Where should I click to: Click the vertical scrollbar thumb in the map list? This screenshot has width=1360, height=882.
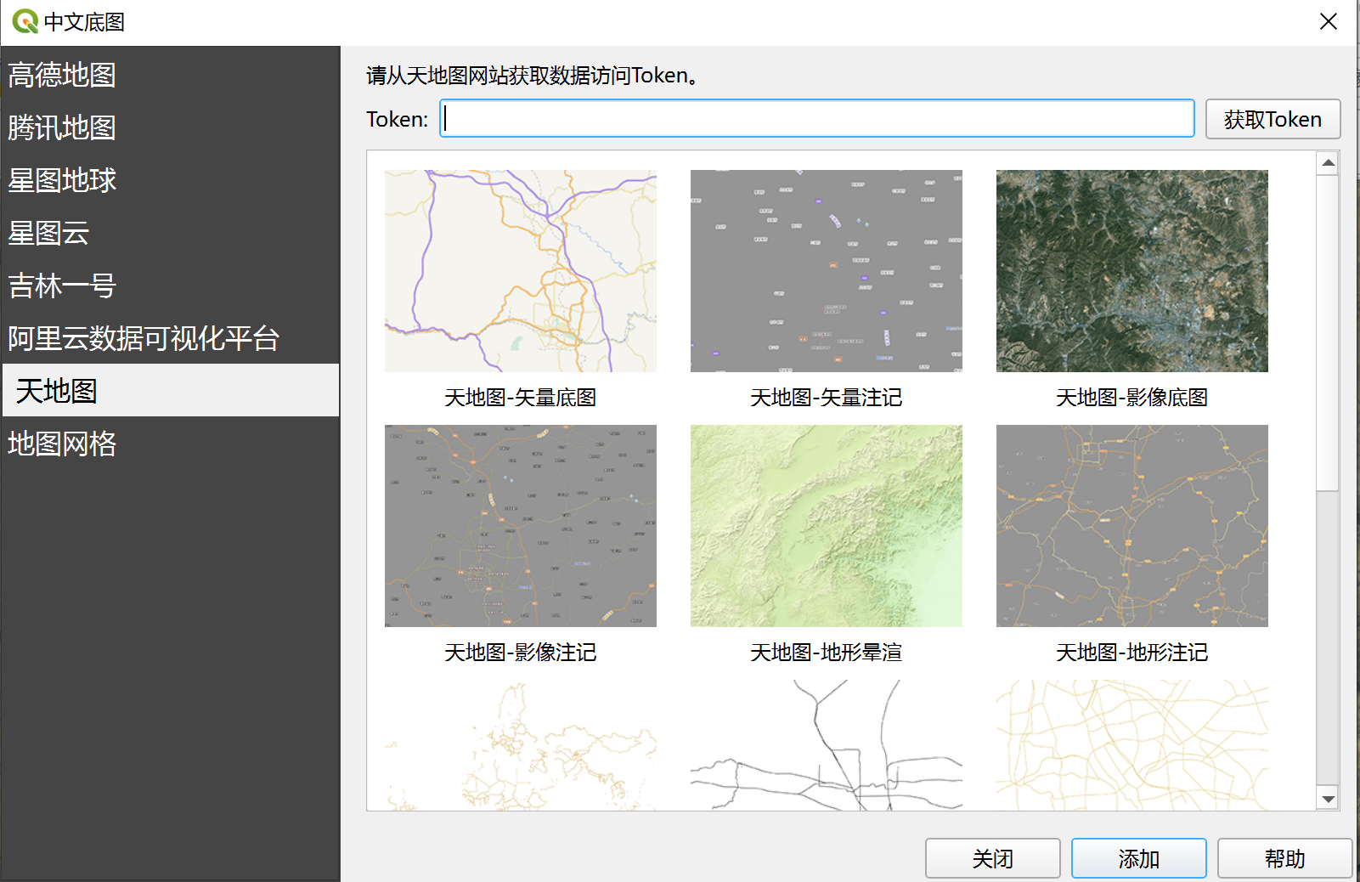[x=1328, y=332]
